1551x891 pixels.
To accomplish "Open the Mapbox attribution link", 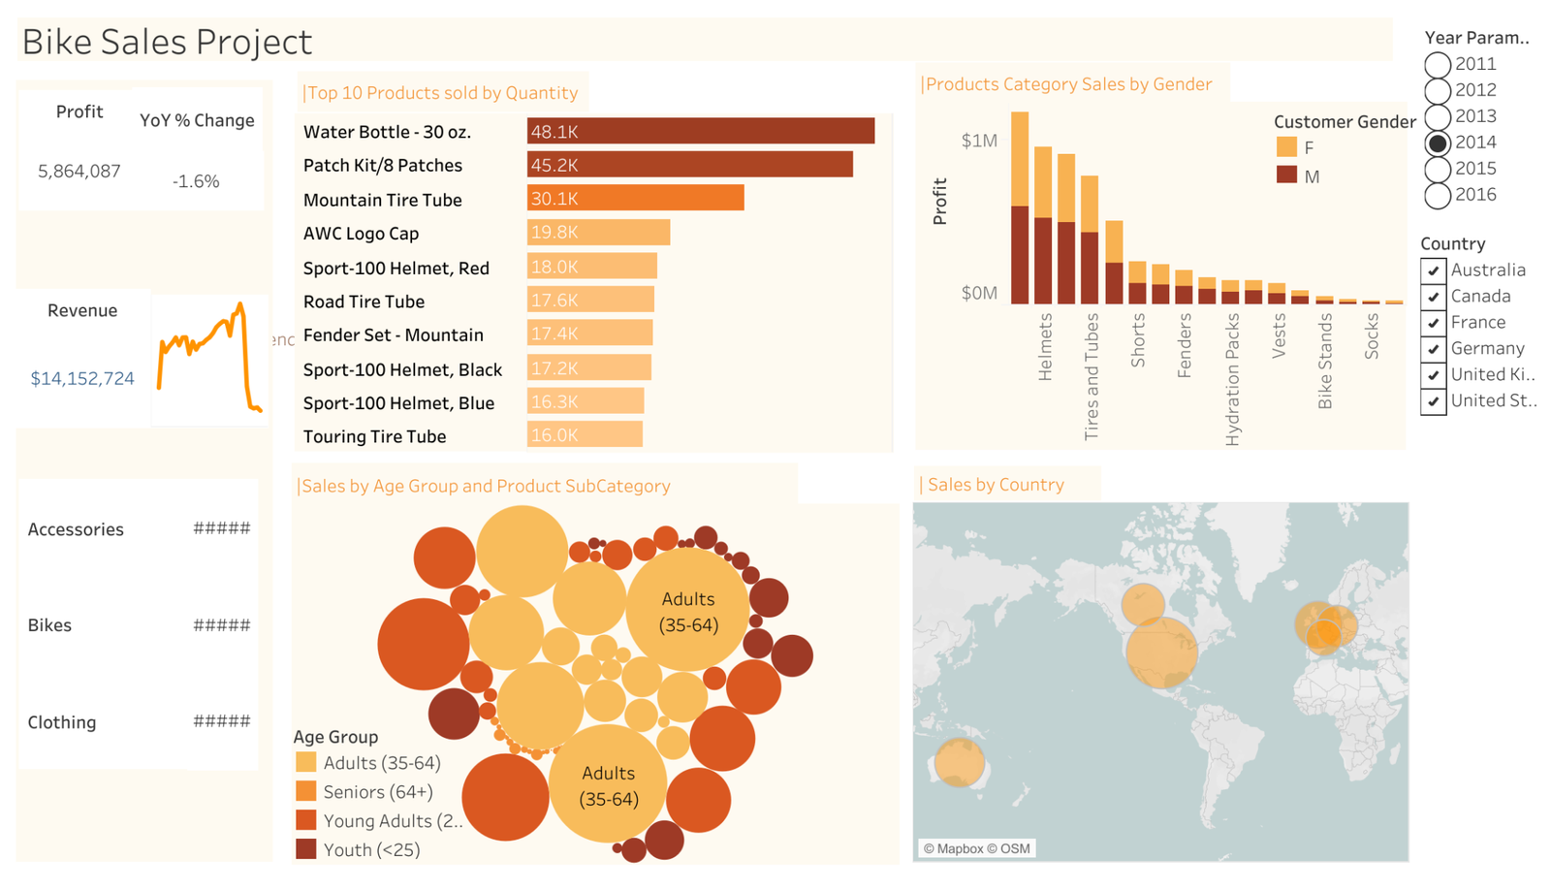I will (952, 849).
